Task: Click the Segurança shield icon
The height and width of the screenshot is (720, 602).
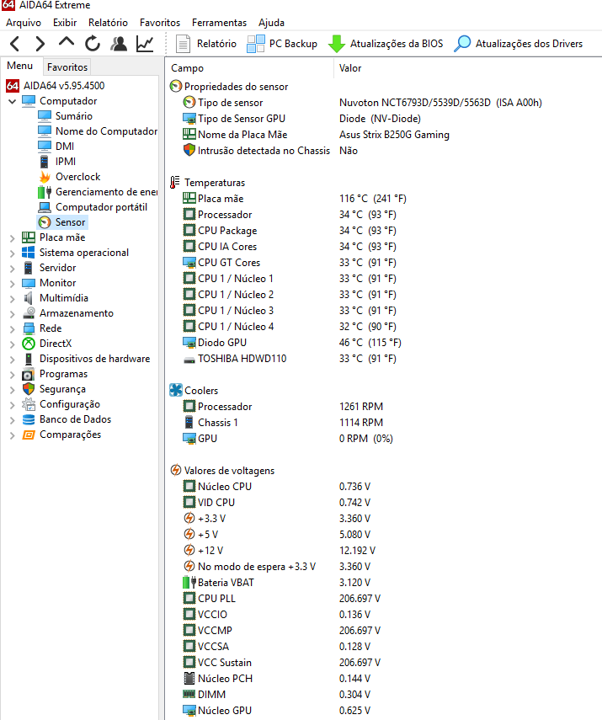Action: [x=29, y=389]
